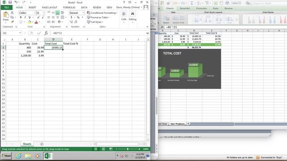Viewport: 287px width, 161px height.
Task: Click the Accounting dollar sign icon
Action: click(x=71, y=17)
